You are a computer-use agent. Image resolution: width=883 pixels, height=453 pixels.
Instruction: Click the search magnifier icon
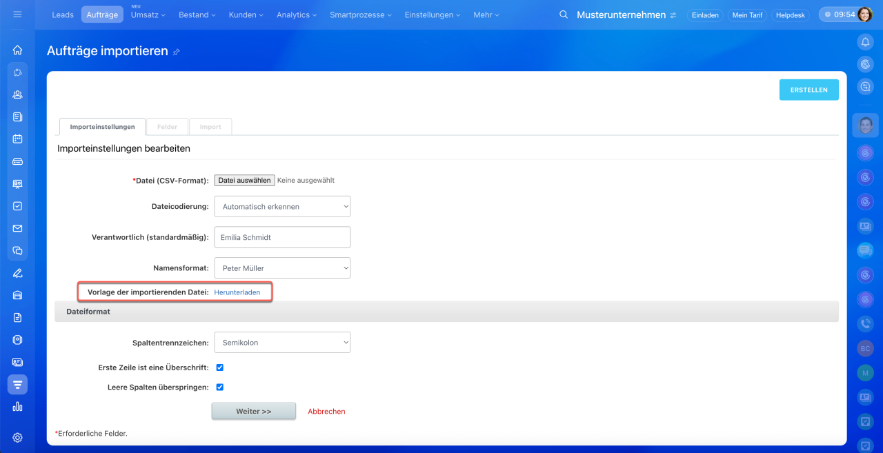(x=564, y=14)
